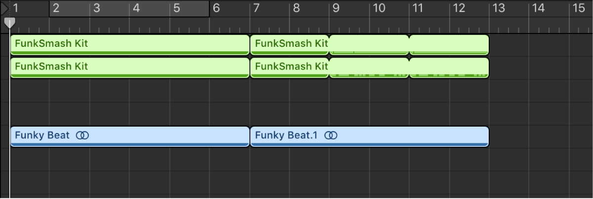Click the loop icon on Funky Beat region
Image resolution: width=593 pixels, height=199 pixels.
pos(83,135)
